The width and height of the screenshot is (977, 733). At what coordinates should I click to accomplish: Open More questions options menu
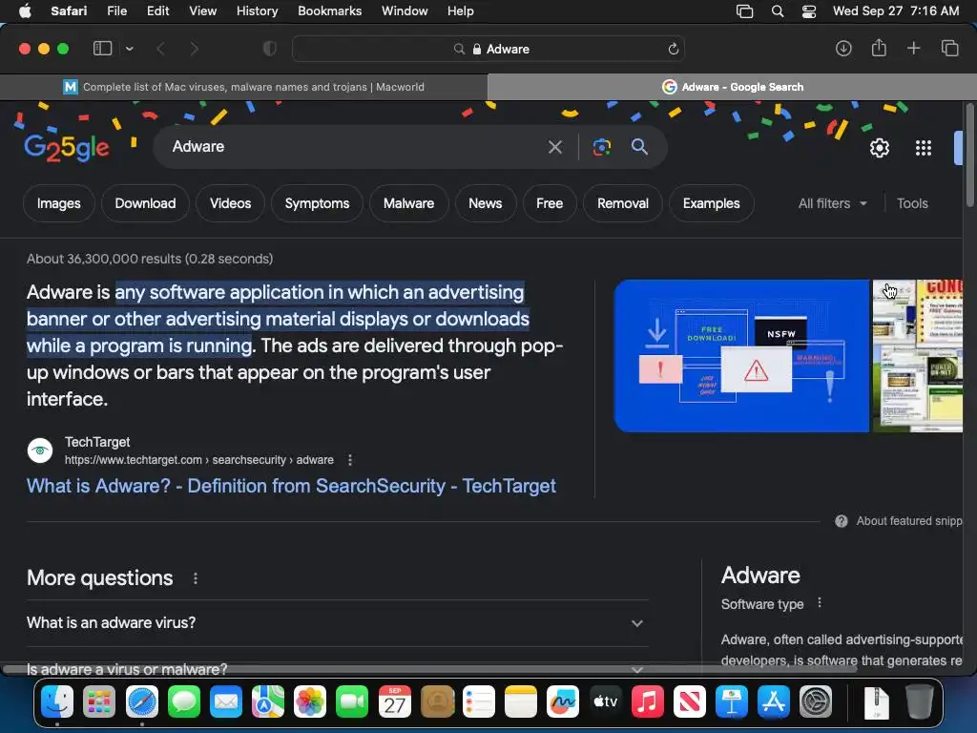pyautogui.click(x=195, y=578)
